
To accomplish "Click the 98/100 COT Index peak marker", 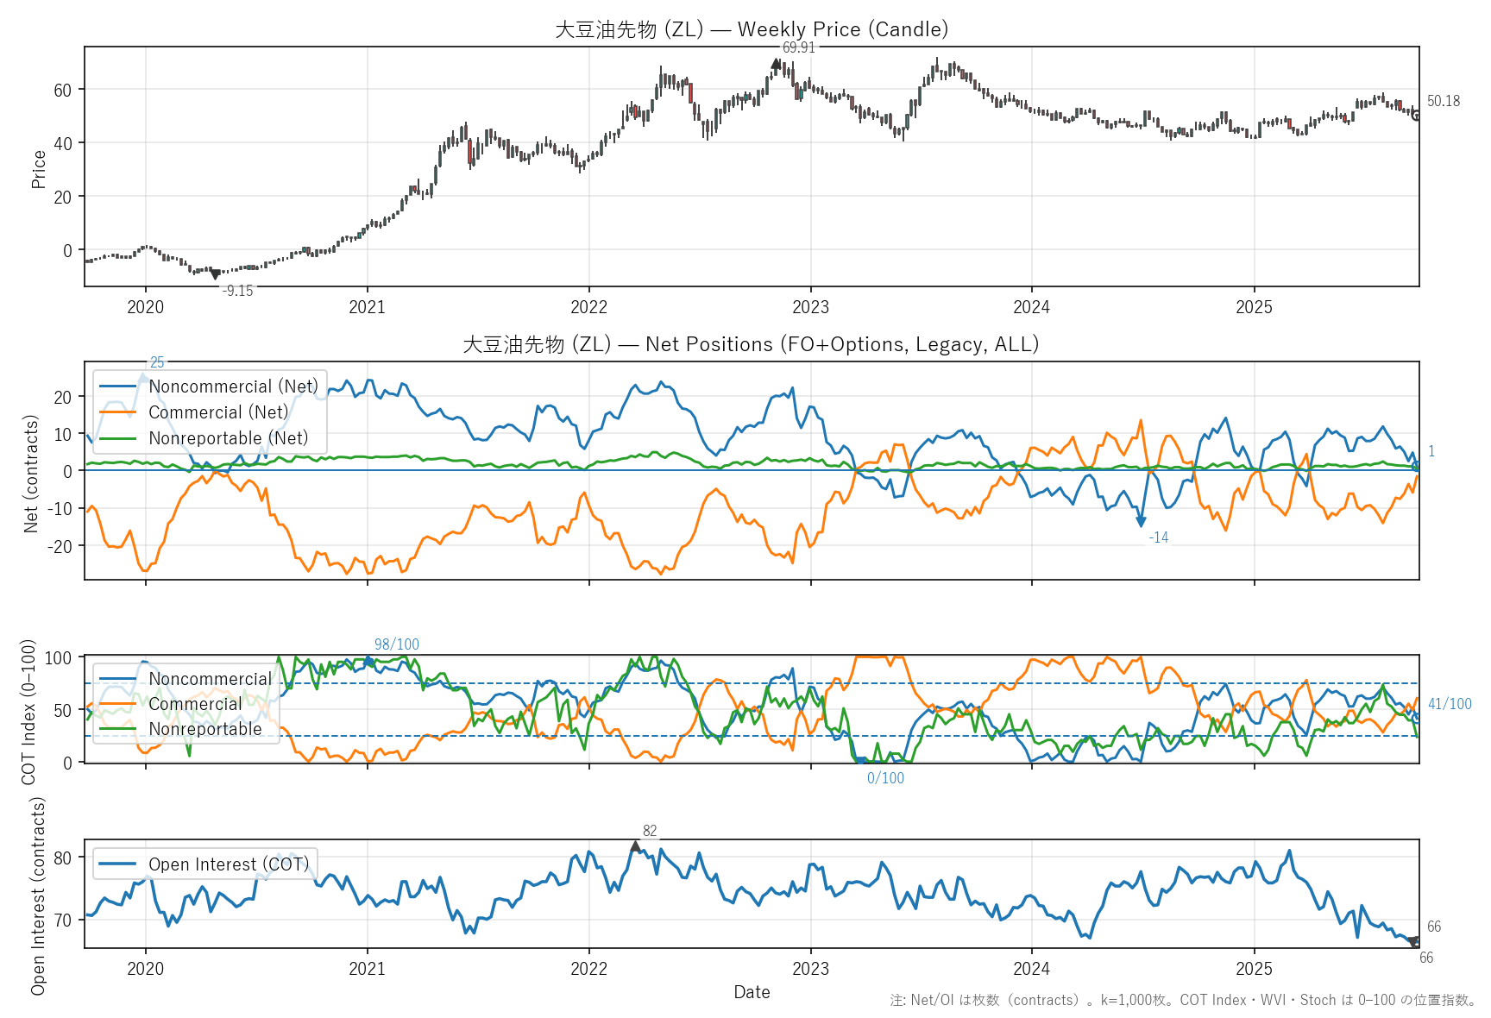I will tap(369, 661).
